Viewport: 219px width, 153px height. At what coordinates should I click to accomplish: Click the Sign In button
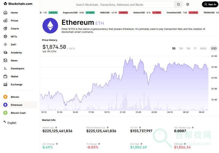click(210, 5)
